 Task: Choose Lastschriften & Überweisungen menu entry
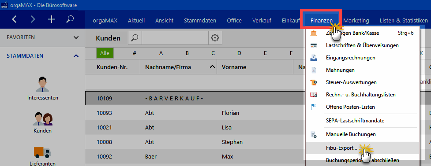362,45
